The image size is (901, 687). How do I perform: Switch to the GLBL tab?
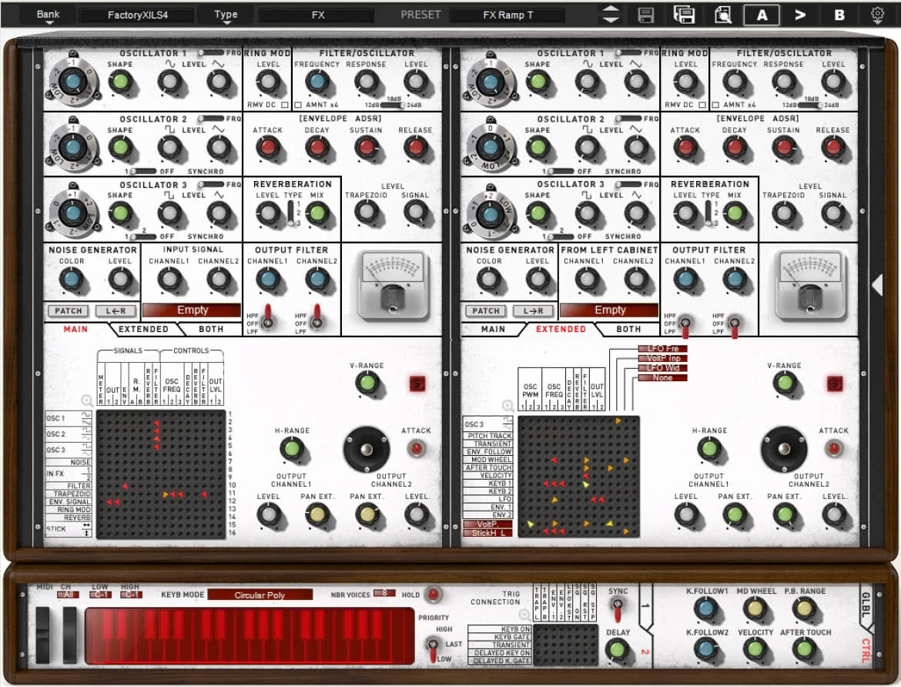pyautogui.click(x=866, y=605)
